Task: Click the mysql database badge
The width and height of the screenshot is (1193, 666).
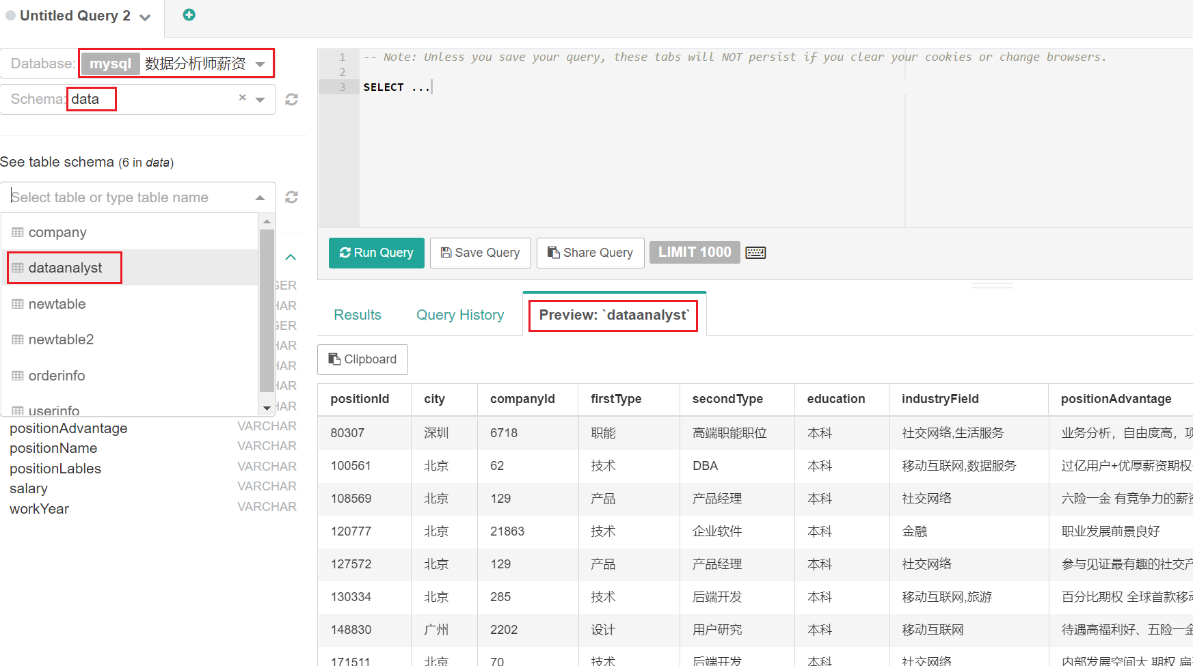Action: (x=110, y=64)
